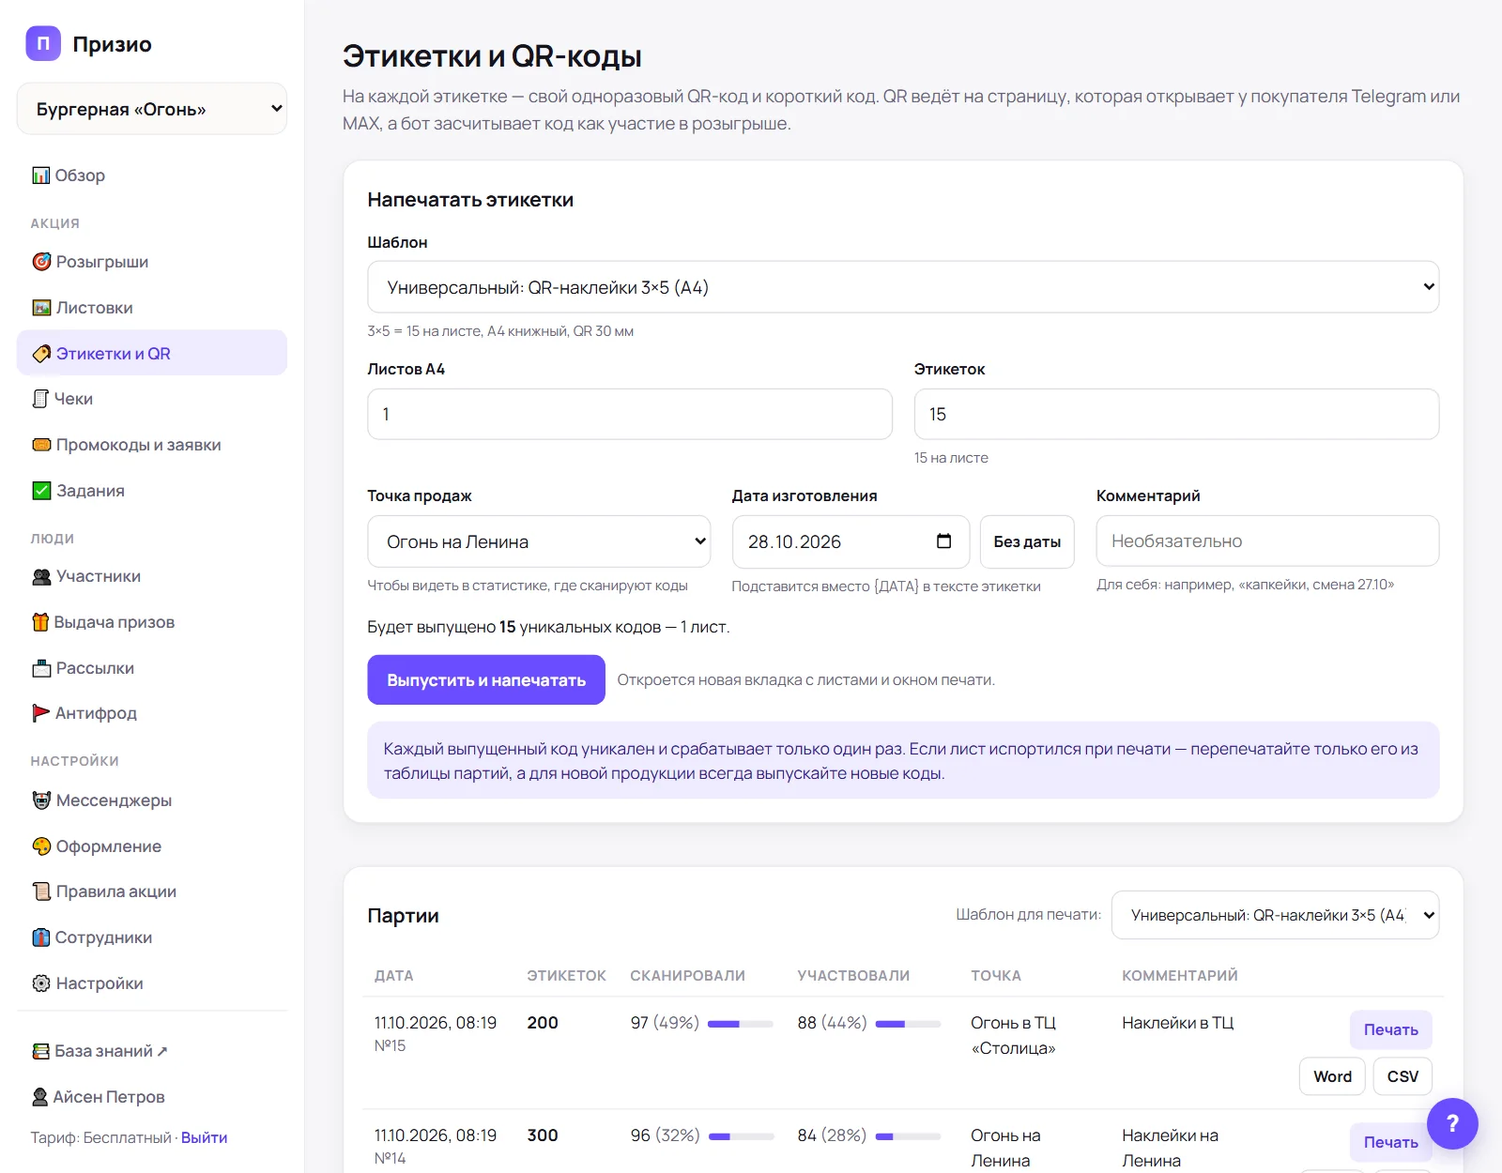Click the 88 (44%) participated progress bar

[x=908, y=1024]
